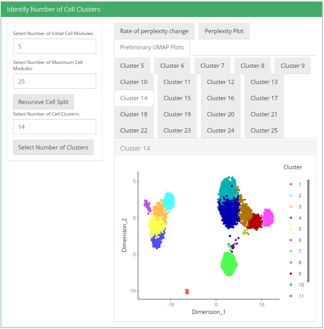Select the cyan cluster 2 legend marker

(290, 196)
